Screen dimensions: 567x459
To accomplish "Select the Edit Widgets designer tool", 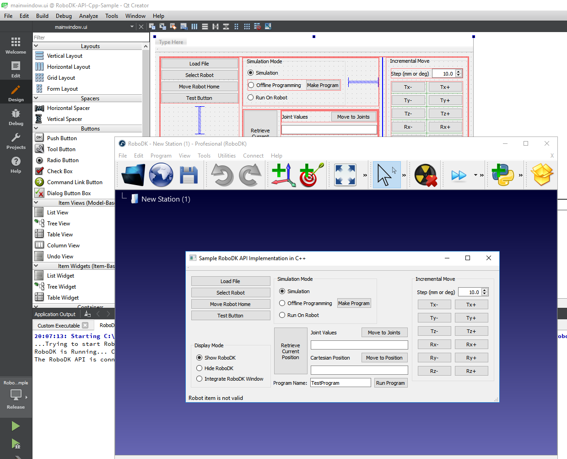I will (152, 27).
